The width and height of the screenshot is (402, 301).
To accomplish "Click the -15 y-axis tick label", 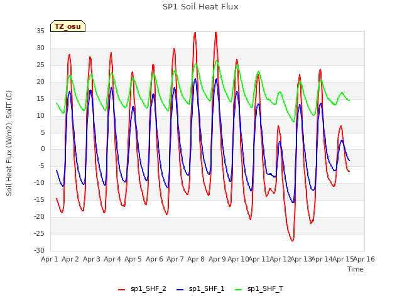I will 40,199.
